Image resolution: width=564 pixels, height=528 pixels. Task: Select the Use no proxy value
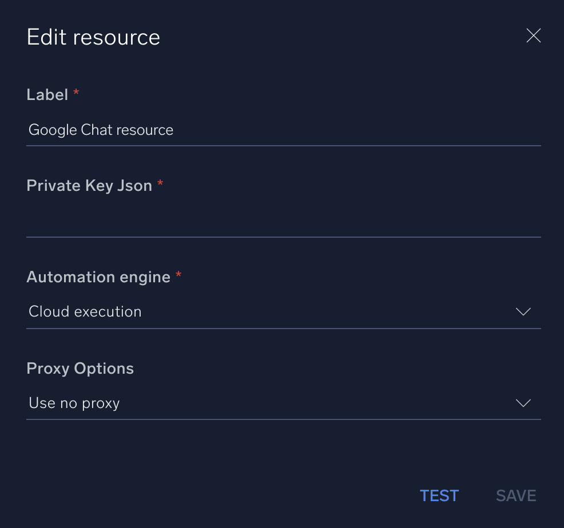coord(74,403)
